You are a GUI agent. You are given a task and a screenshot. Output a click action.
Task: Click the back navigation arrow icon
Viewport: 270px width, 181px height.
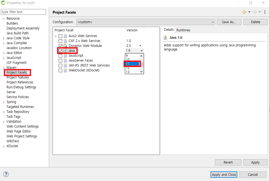coord(244,12)
